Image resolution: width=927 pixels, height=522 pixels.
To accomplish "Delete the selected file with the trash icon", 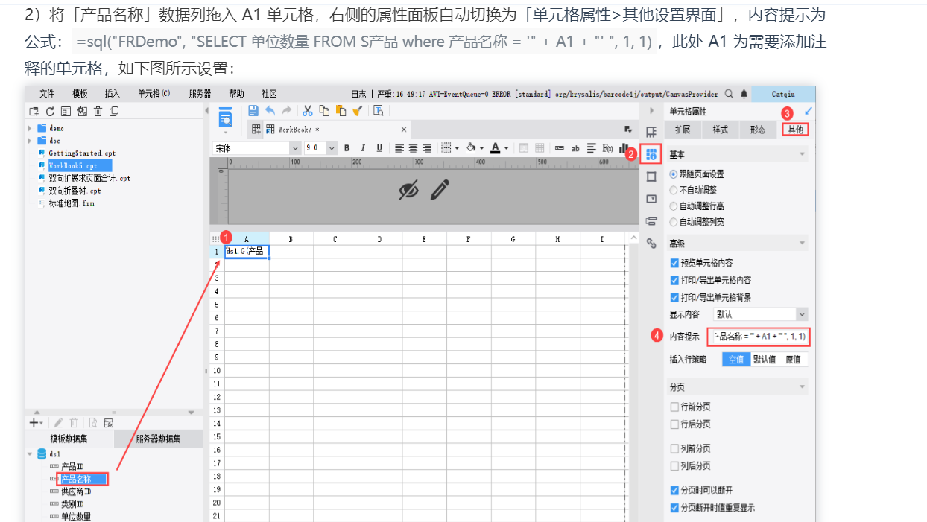I will point(98,112).
